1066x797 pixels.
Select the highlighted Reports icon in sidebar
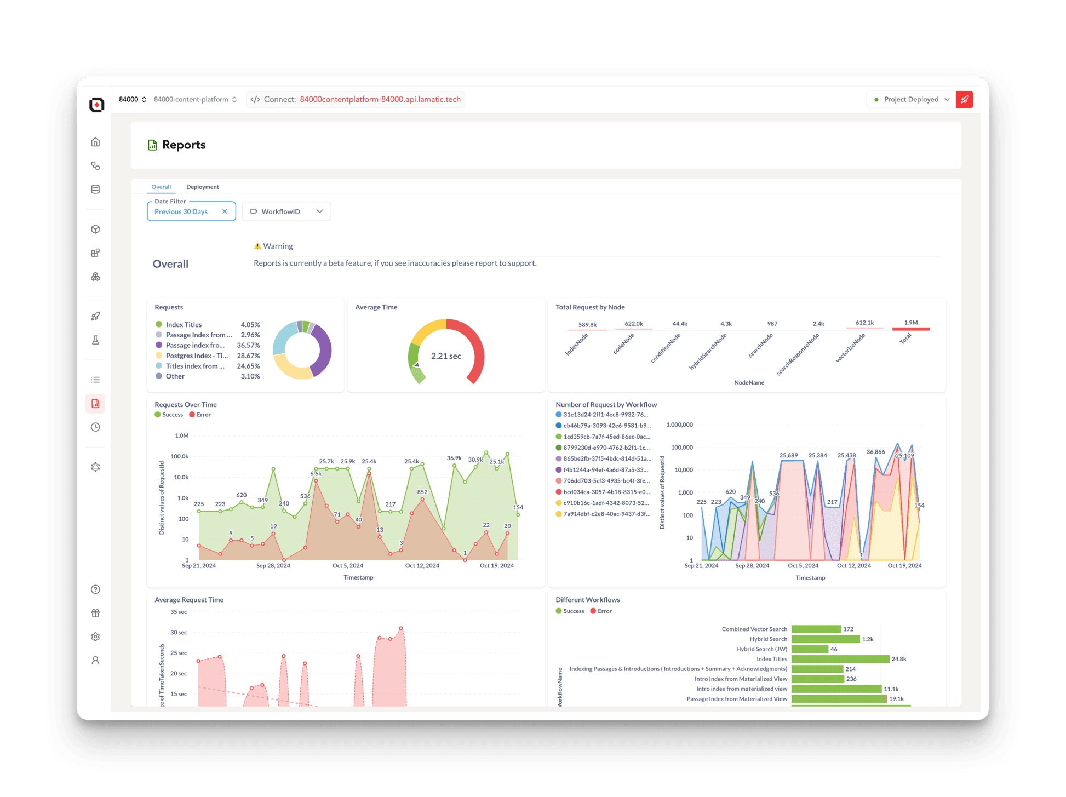tap(95, 403)
